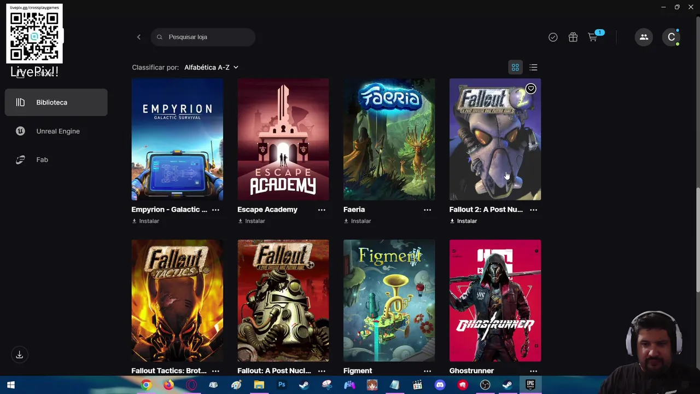Click the Escape Academy title text

pyautogui.click(x=267, y=210)
